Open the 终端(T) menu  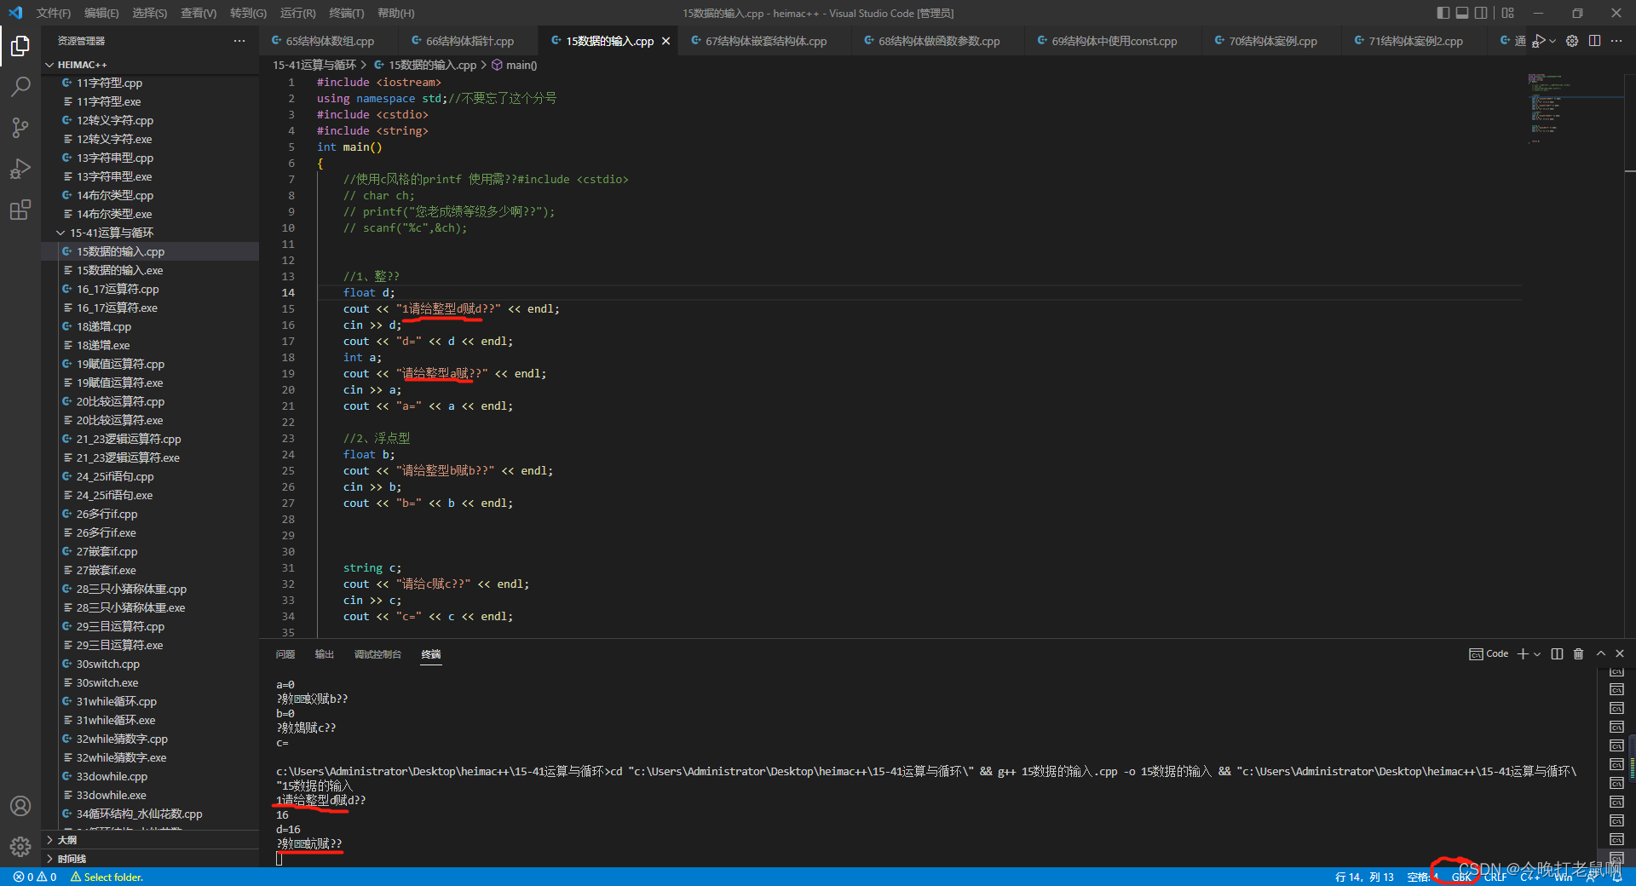pos(346,13)
